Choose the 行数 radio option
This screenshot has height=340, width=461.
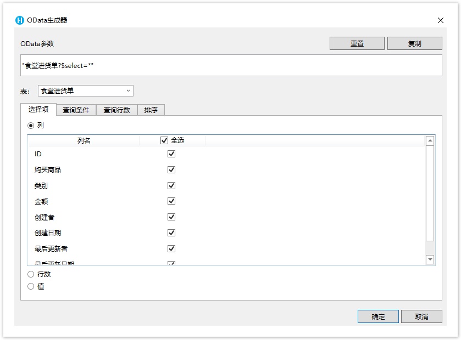pos(31,274)
